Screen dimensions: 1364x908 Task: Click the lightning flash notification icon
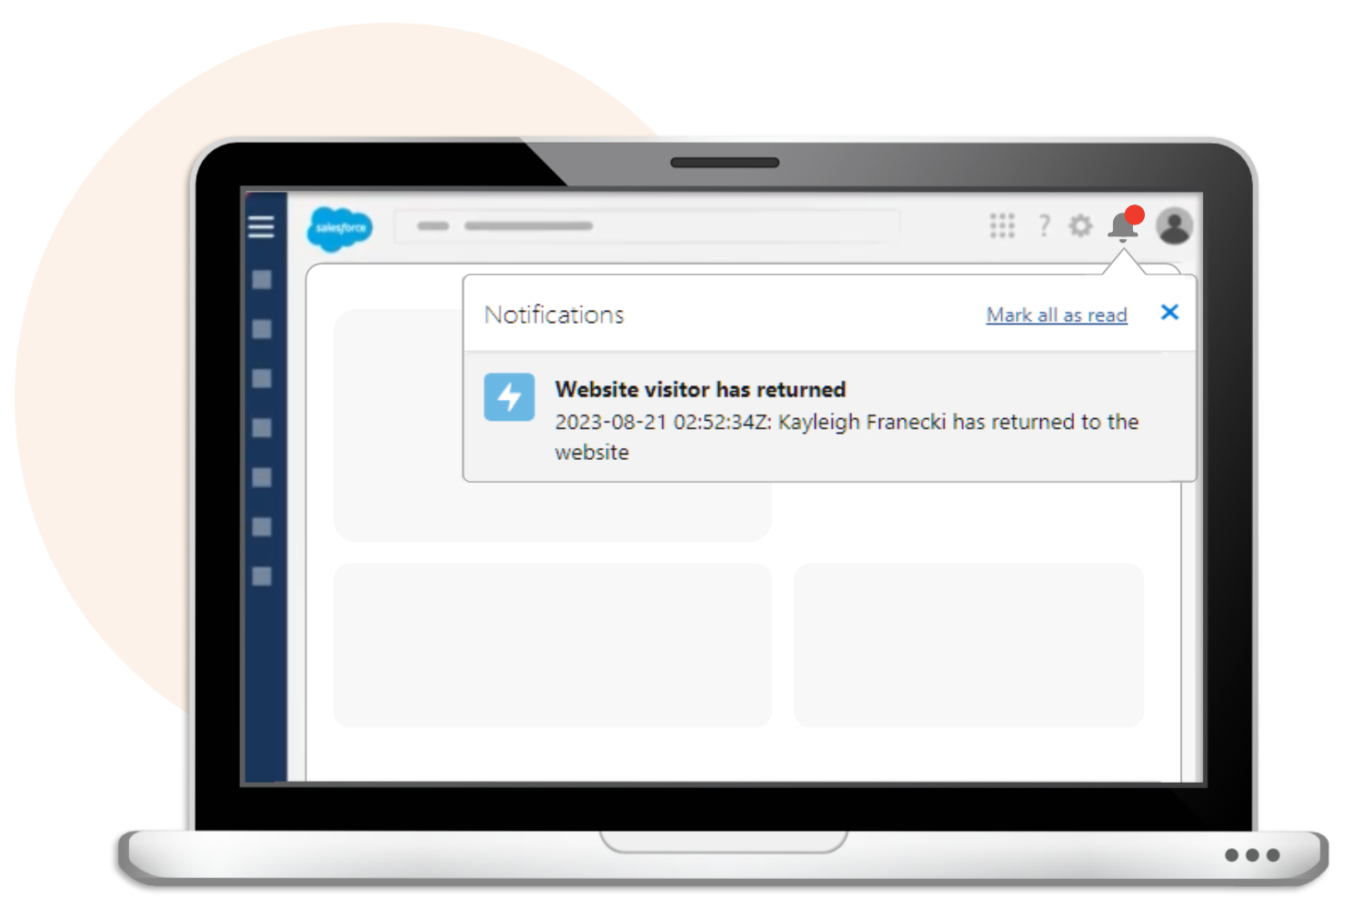pos(508,397)
